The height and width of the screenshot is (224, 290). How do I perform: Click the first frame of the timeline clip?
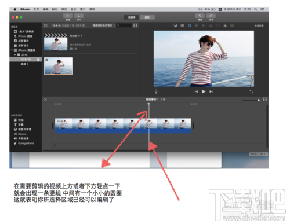[63, 124]
